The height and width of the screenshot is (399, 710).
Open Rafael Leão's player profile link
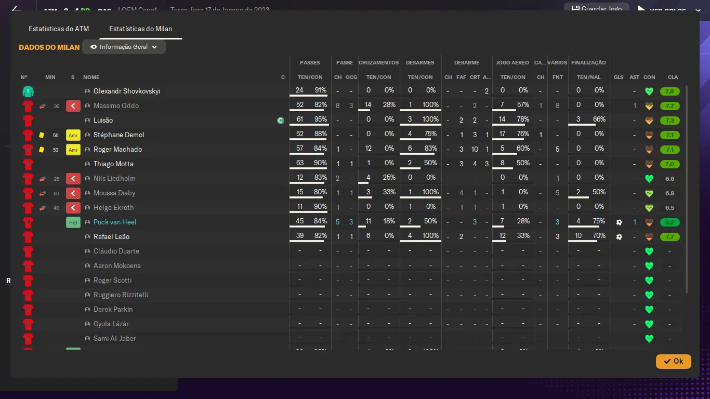111,237
